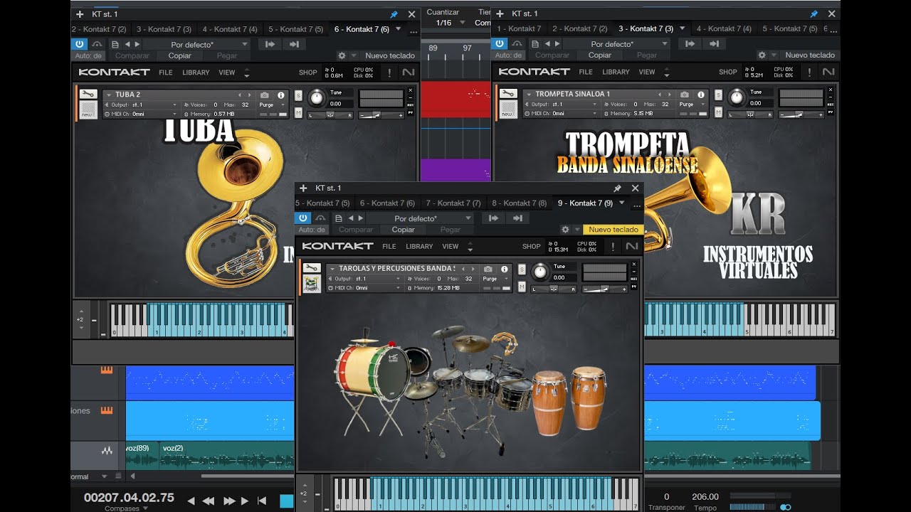Switch to 8 - Kontakt 7 (8) tab
The height and width of the screenshot is (512, 911).
pos(520,203)
